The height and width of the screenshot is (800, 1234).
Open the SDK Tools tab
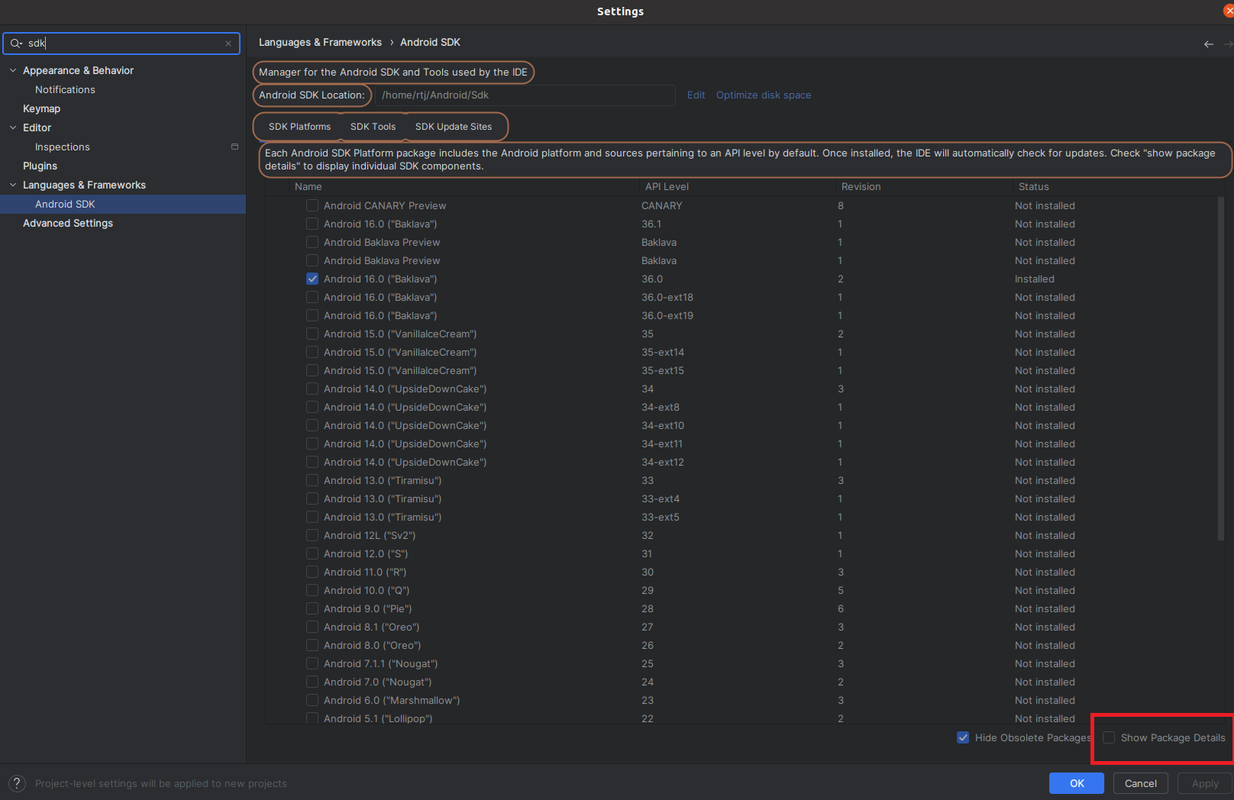tap(373, 127)
